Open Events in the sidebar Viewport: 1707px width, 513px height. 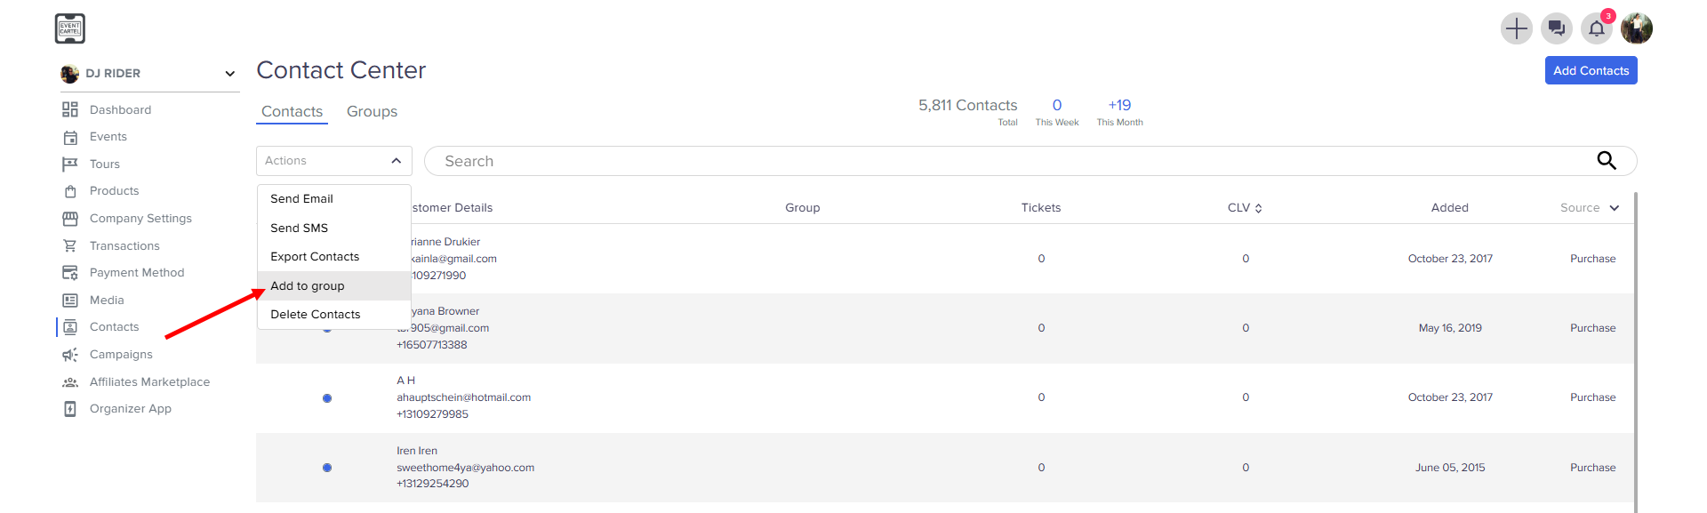[x=108, y=137]
